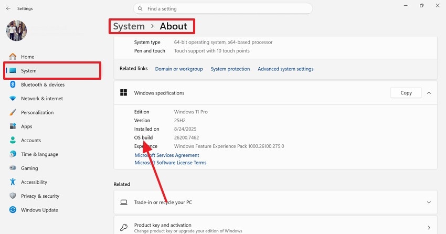This screenshot has height=234, width=446.
Task: Close the Settings window
Action: point(438,6)
